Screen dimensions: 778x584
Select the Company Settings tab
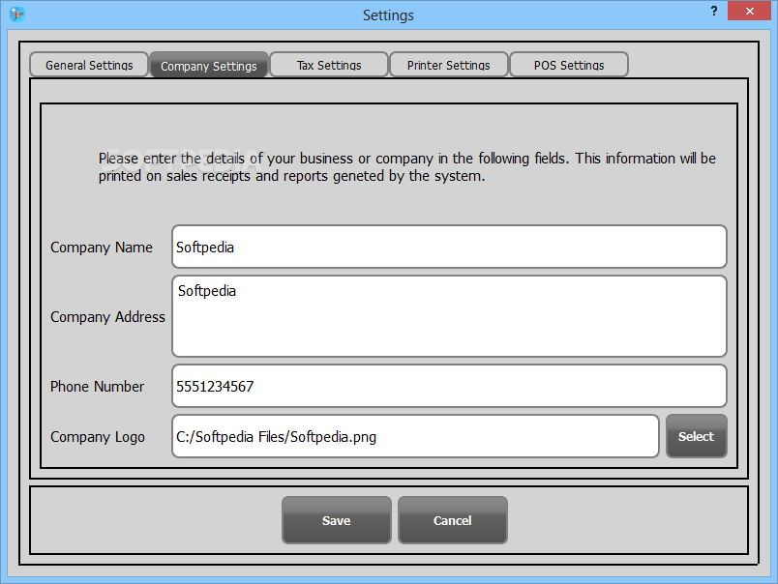pos(209,66)
